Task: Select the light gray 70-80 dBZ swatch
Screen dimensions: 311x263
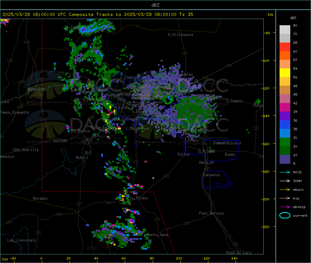Action: click(x=285, y=30)
